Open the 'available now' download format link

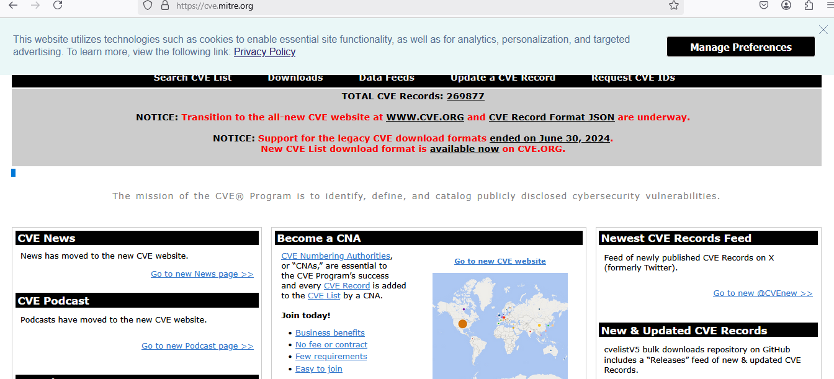(x=465, y=149)
